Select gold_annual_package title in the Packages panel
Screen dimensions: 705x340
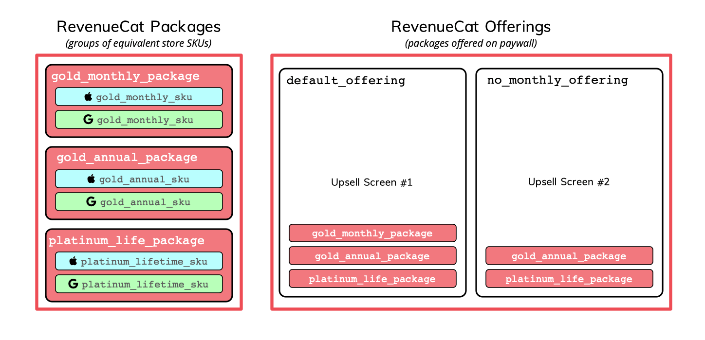(x=127, y=158)
